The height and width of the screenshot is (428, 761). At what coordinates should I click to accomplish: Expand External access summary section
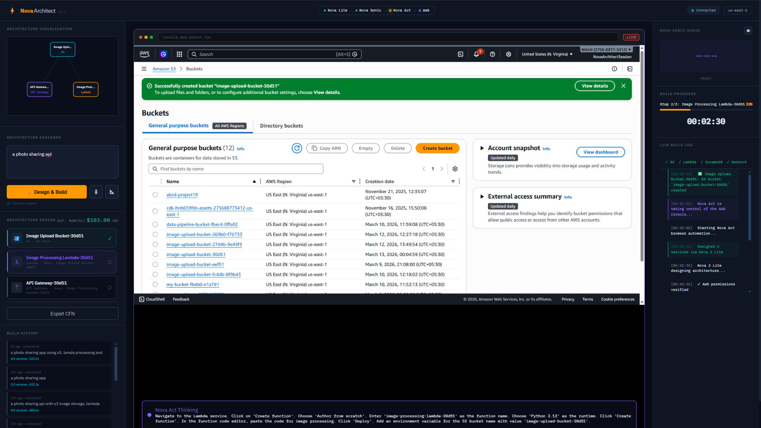[x=482, y=197]
